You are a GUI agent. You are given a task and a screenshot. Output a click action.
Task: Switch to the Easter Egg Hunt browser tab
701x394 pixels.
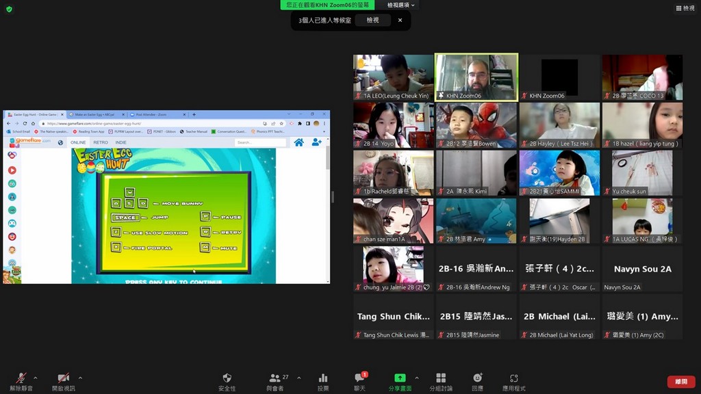pos(35,114)
